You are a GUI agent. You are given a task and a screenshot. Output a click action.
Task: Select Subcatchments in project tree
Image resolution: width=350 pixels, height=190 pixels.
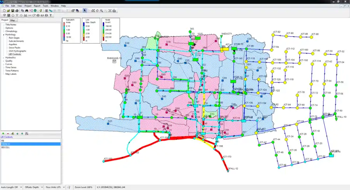pyautogui.click(x=16, y=41)
